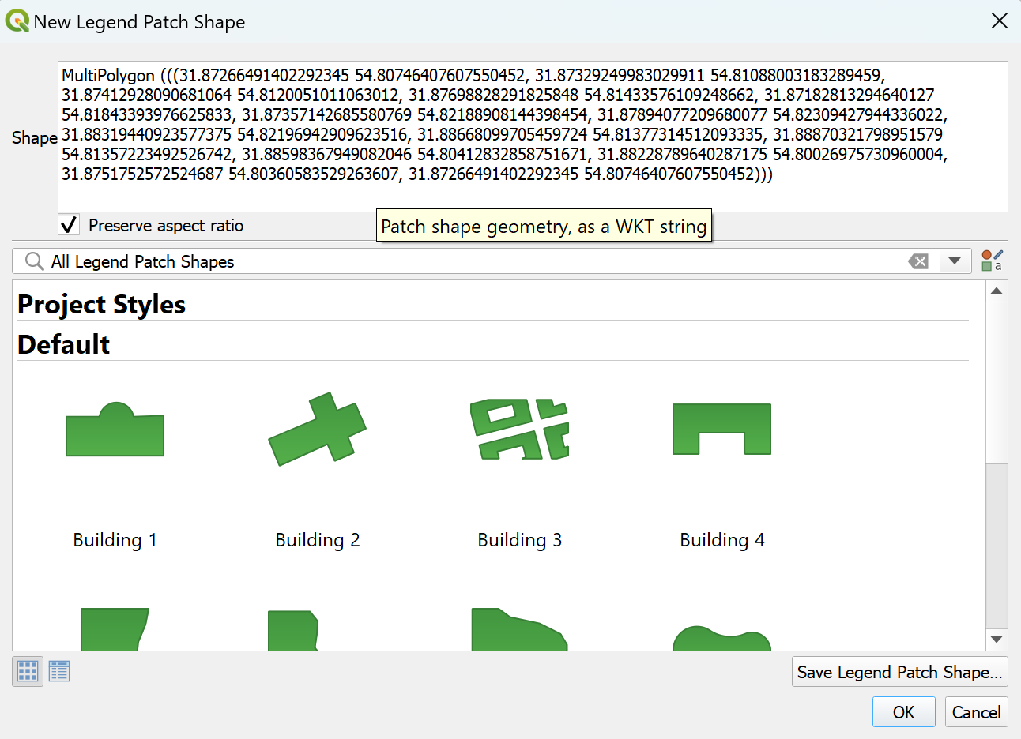The width and height of the screenshot is (1021, 739).
Task: Click the Building 1 label text
Action: pos(115,540)
